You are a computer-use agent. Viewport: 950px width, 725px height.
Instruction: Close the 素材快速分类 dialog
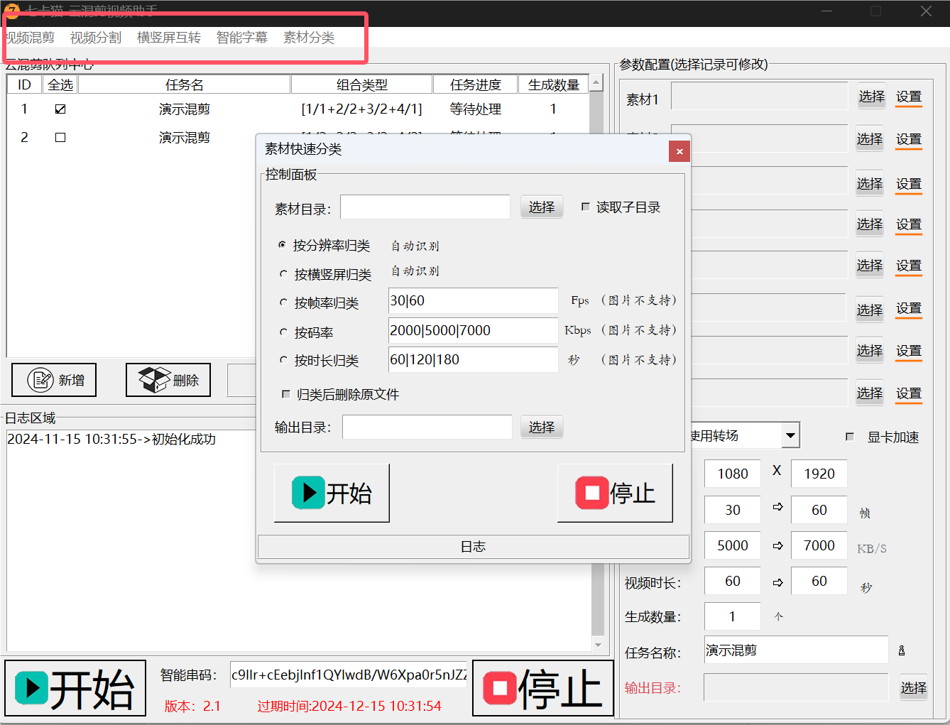click(x=679, y=151)
